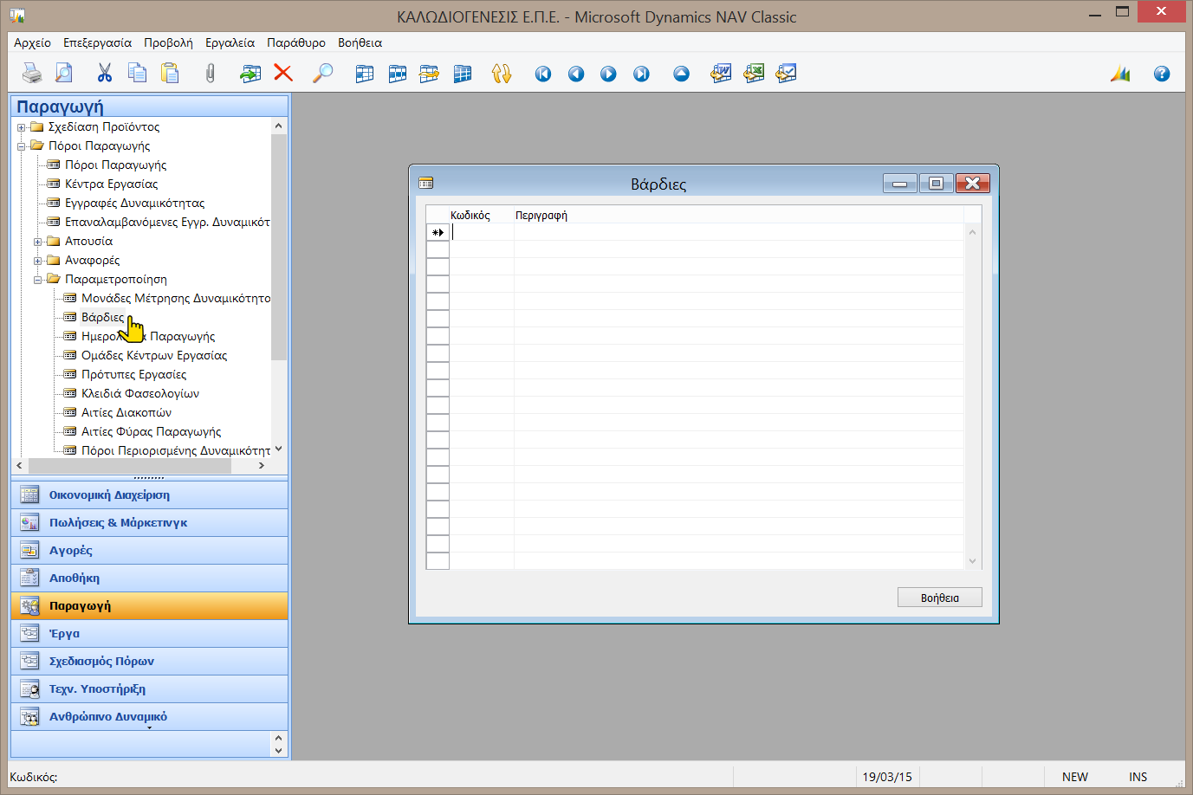Viewport: 1193px width, 795px height.
Task: Open the Επεξεργασία menu
Action: 98,42
